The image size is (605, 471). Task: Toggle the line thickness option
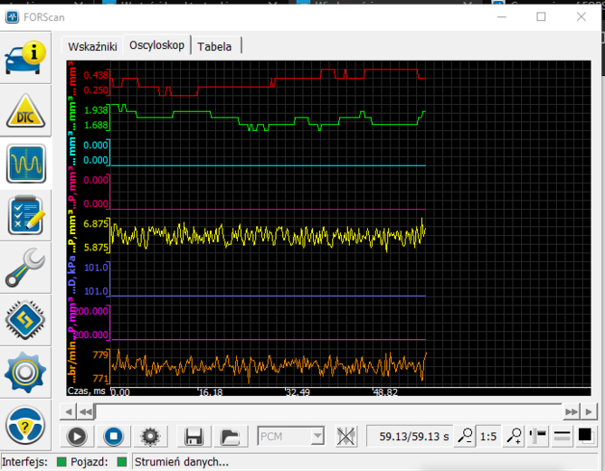[x=562, y=437]
